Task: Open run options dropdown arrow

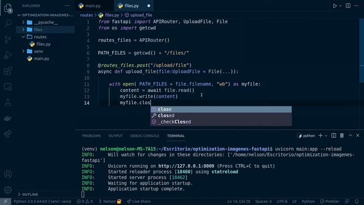Action: point(340,6)
